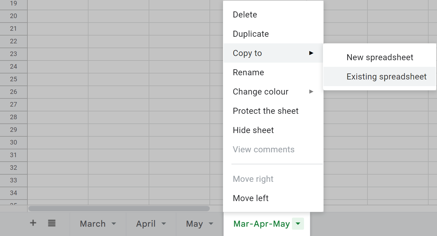Image resolution: width=437 pixels, height=236 pixels.
Task: Click the horizontal scrollbar thumb
Action: click(x=119, y=209)
